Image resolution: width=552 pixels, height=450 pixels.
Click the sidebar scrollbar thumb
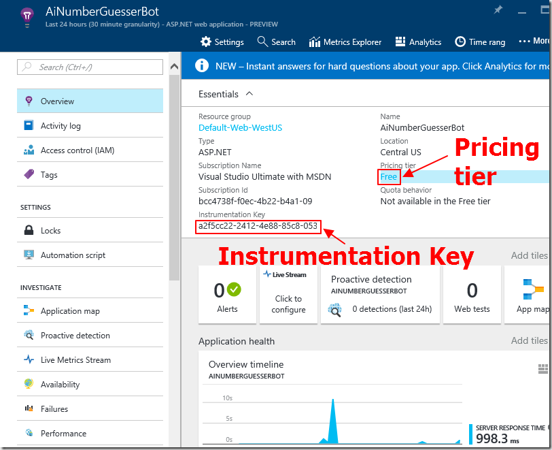(174, 178)
